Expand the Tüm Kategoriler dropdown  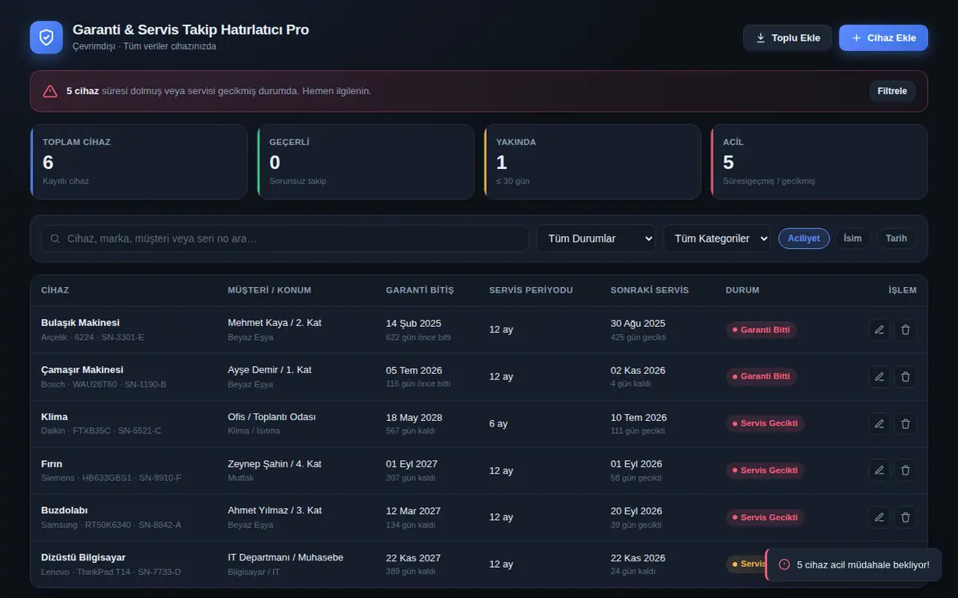tap(717, 238)
